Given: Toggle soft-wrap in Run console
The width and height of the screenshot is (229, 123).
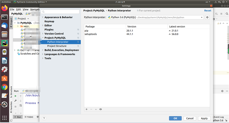Looking at the screenshot, I should [21, 105].
